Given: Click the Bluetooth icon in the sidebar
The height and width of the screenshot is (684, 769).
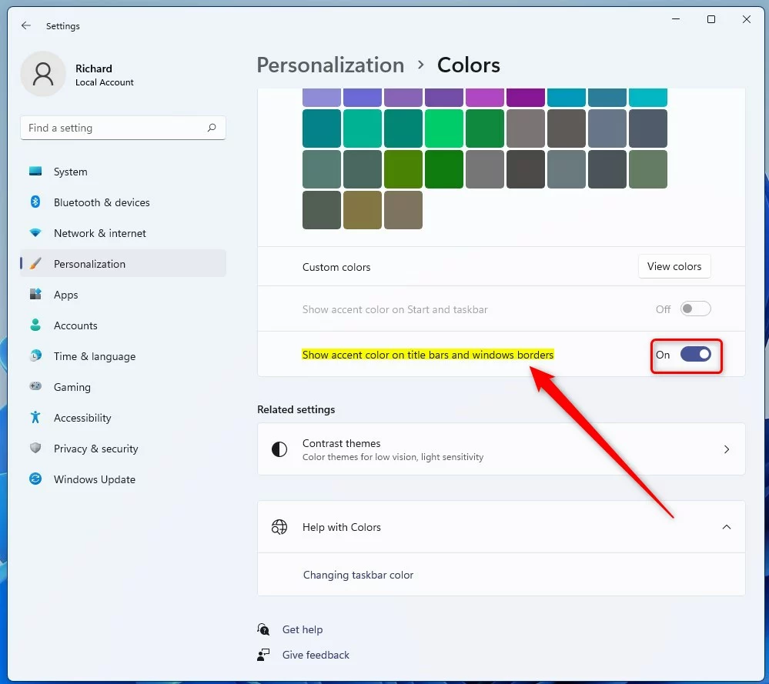Looking at the screenshot, I should pyautogui.click(x=35, y=202).
